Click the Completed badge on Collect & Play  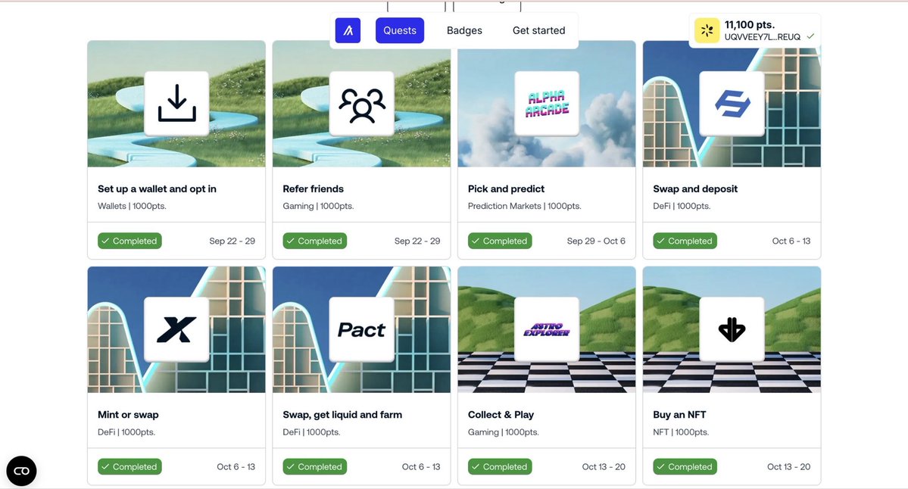(500, 466)
